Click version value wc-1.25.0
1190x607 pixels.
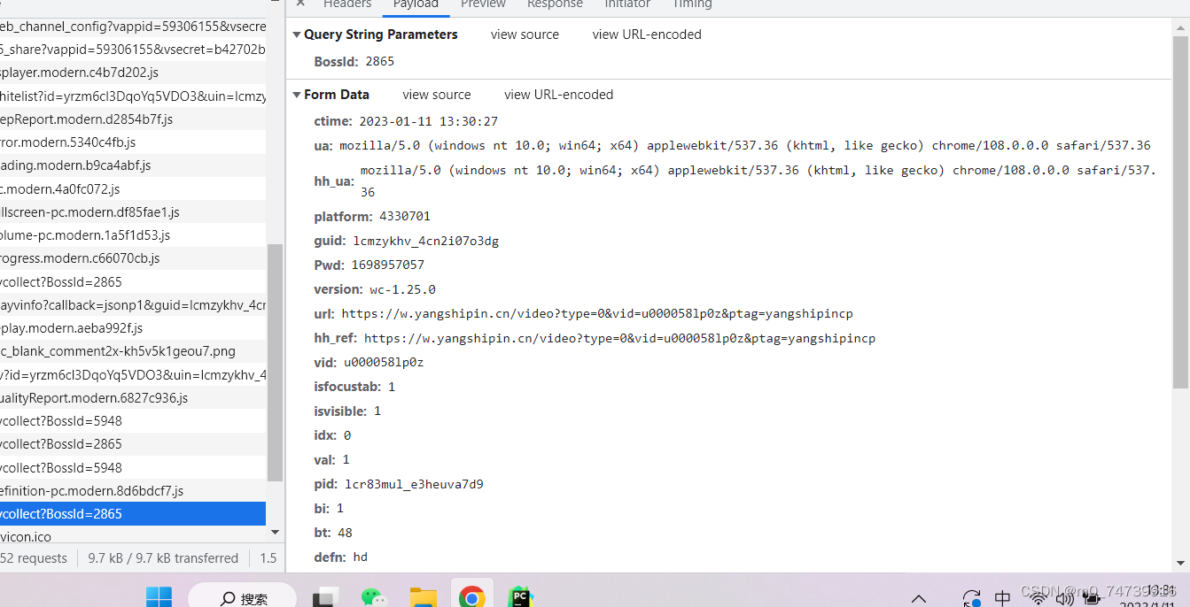point(403,289)
